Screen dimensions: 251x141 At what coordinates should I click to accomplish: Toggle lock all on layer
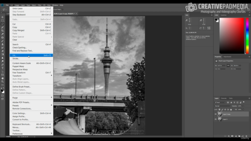click(231, 110)
